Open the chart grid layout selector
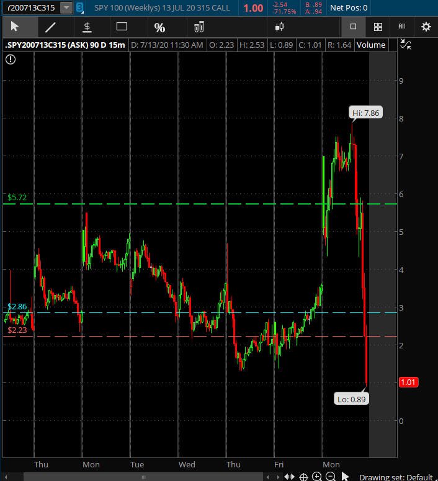Viewport: 438px width, 481px height. (x=378, y=27)
